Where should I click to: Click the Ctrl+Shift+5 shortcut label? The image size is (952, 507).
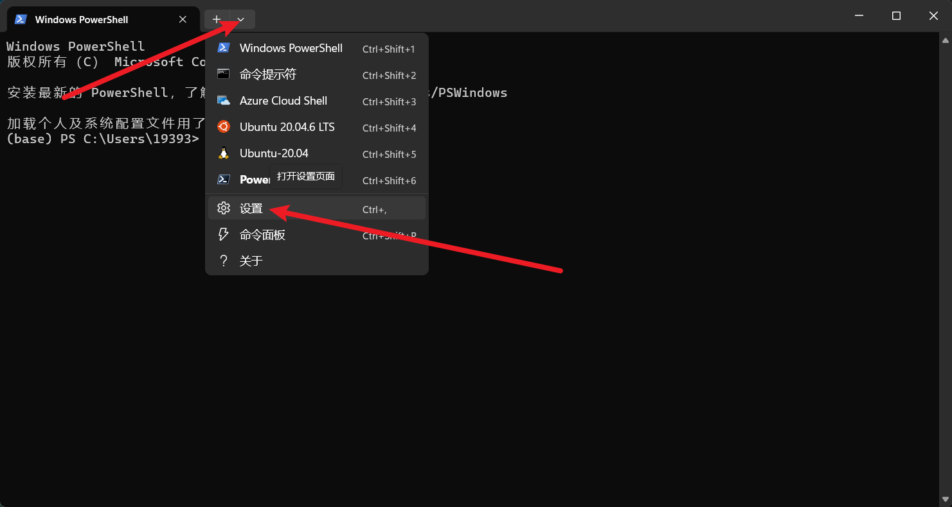(x=389, y=155)
